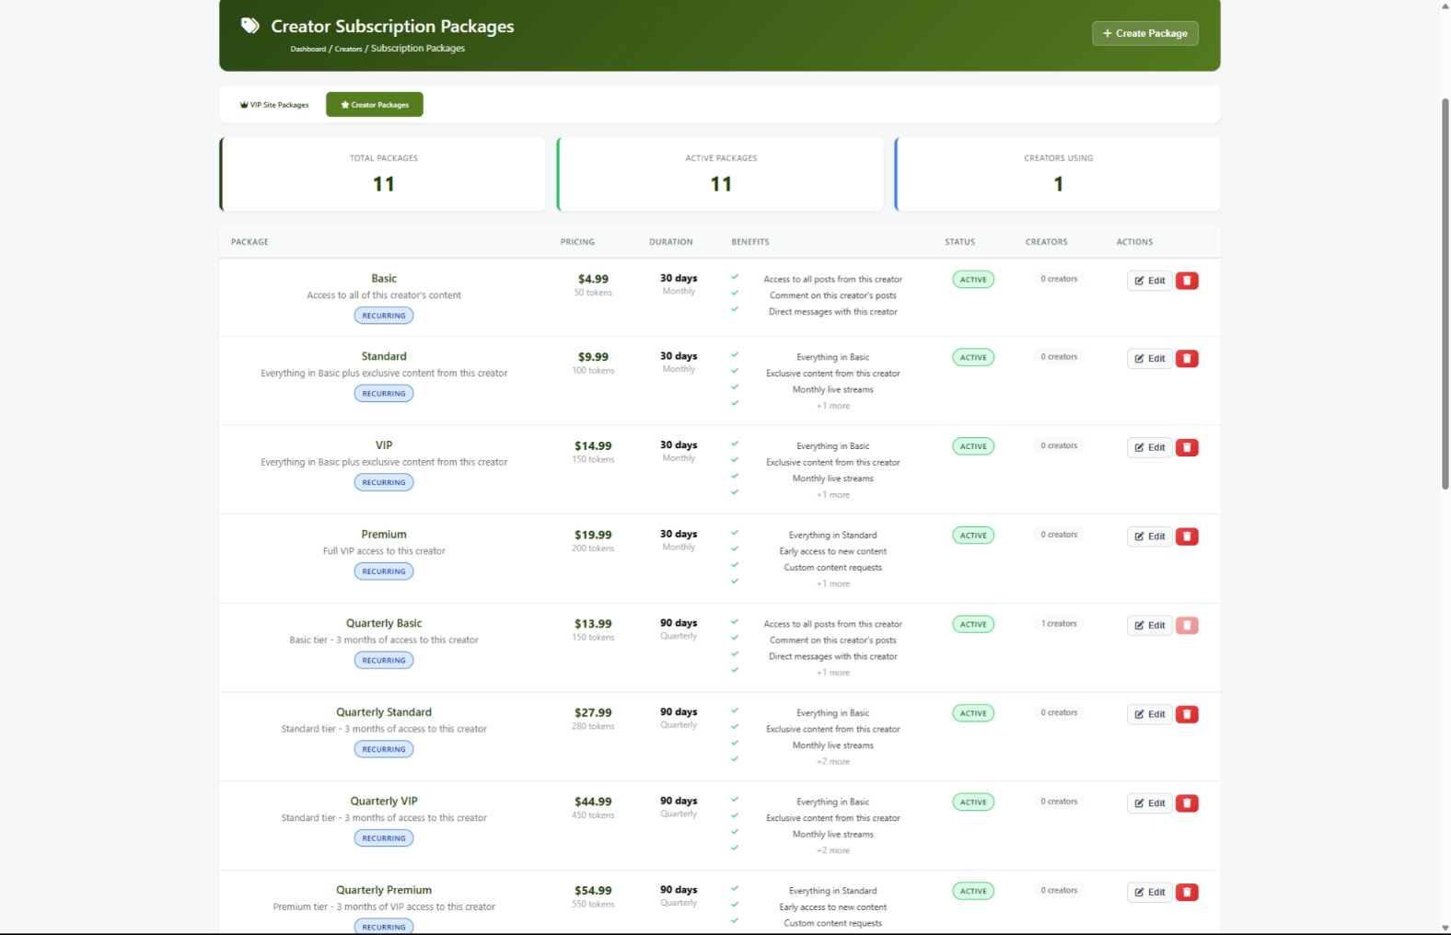Show '+2 more' benefits for Quarterly VIP
Image resolution: width=1451 pixels, height=935 pixels.
[833, 850]
